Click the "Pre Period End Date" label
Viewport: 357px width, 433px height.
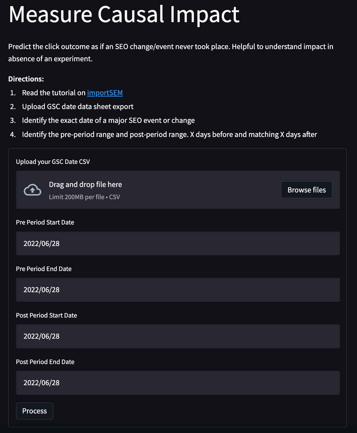click(x=44, y=269)
